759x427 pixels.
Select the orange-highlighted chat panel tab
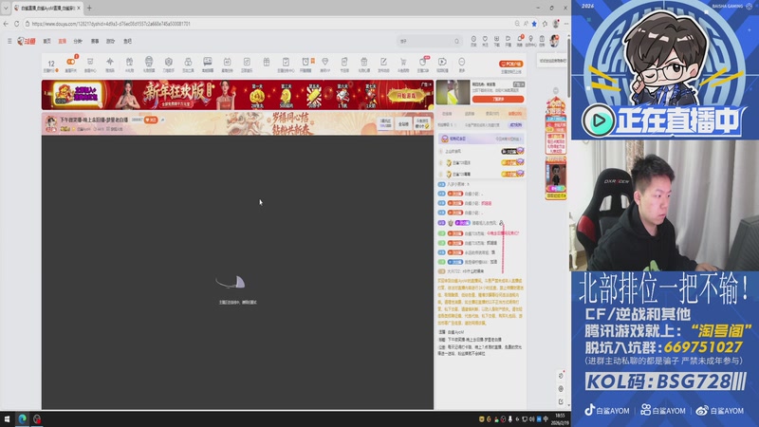tap(514, 114)
